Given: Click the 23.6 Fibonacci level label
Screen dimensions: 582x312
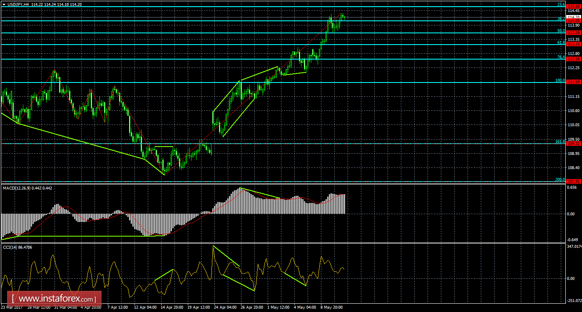Looking at the screenshot, I should pyautogui.click(x=561, y=5).
